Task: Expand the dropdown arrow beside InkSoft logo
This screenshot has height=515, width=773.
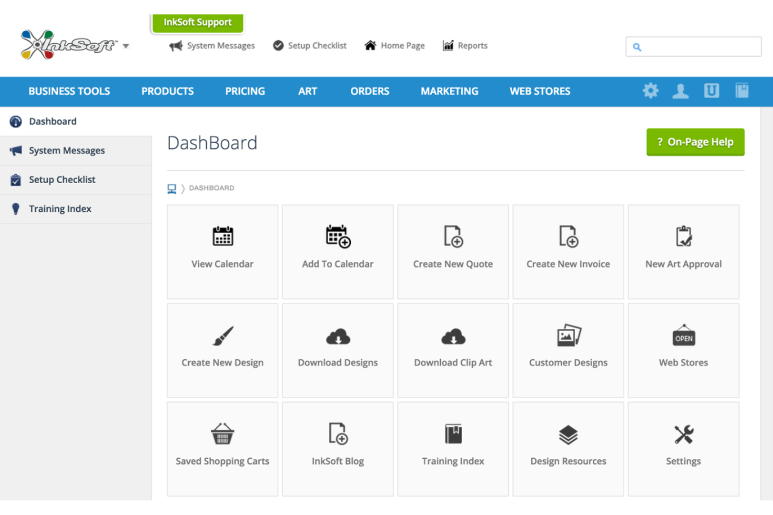Action: tap(126, 46)
